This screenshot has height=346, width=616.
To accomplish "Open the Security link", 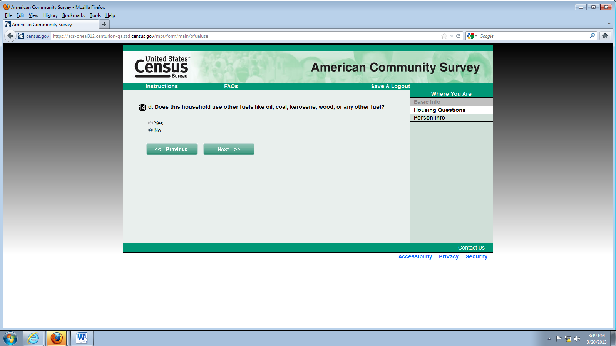I will (x=476, y=256).
